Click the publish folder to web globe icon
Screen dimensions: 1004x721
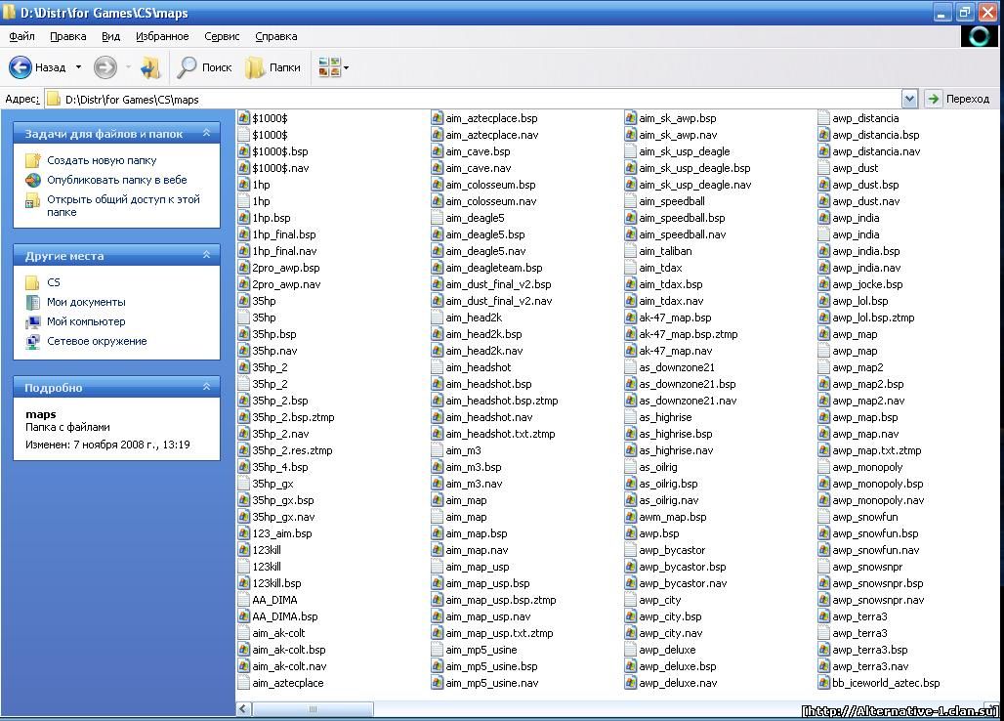[32, 180]
